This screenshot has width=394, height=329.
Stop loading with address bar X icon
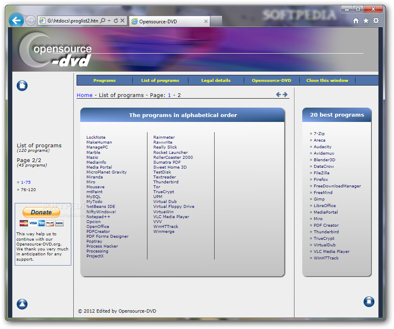[x=122, y=20]
